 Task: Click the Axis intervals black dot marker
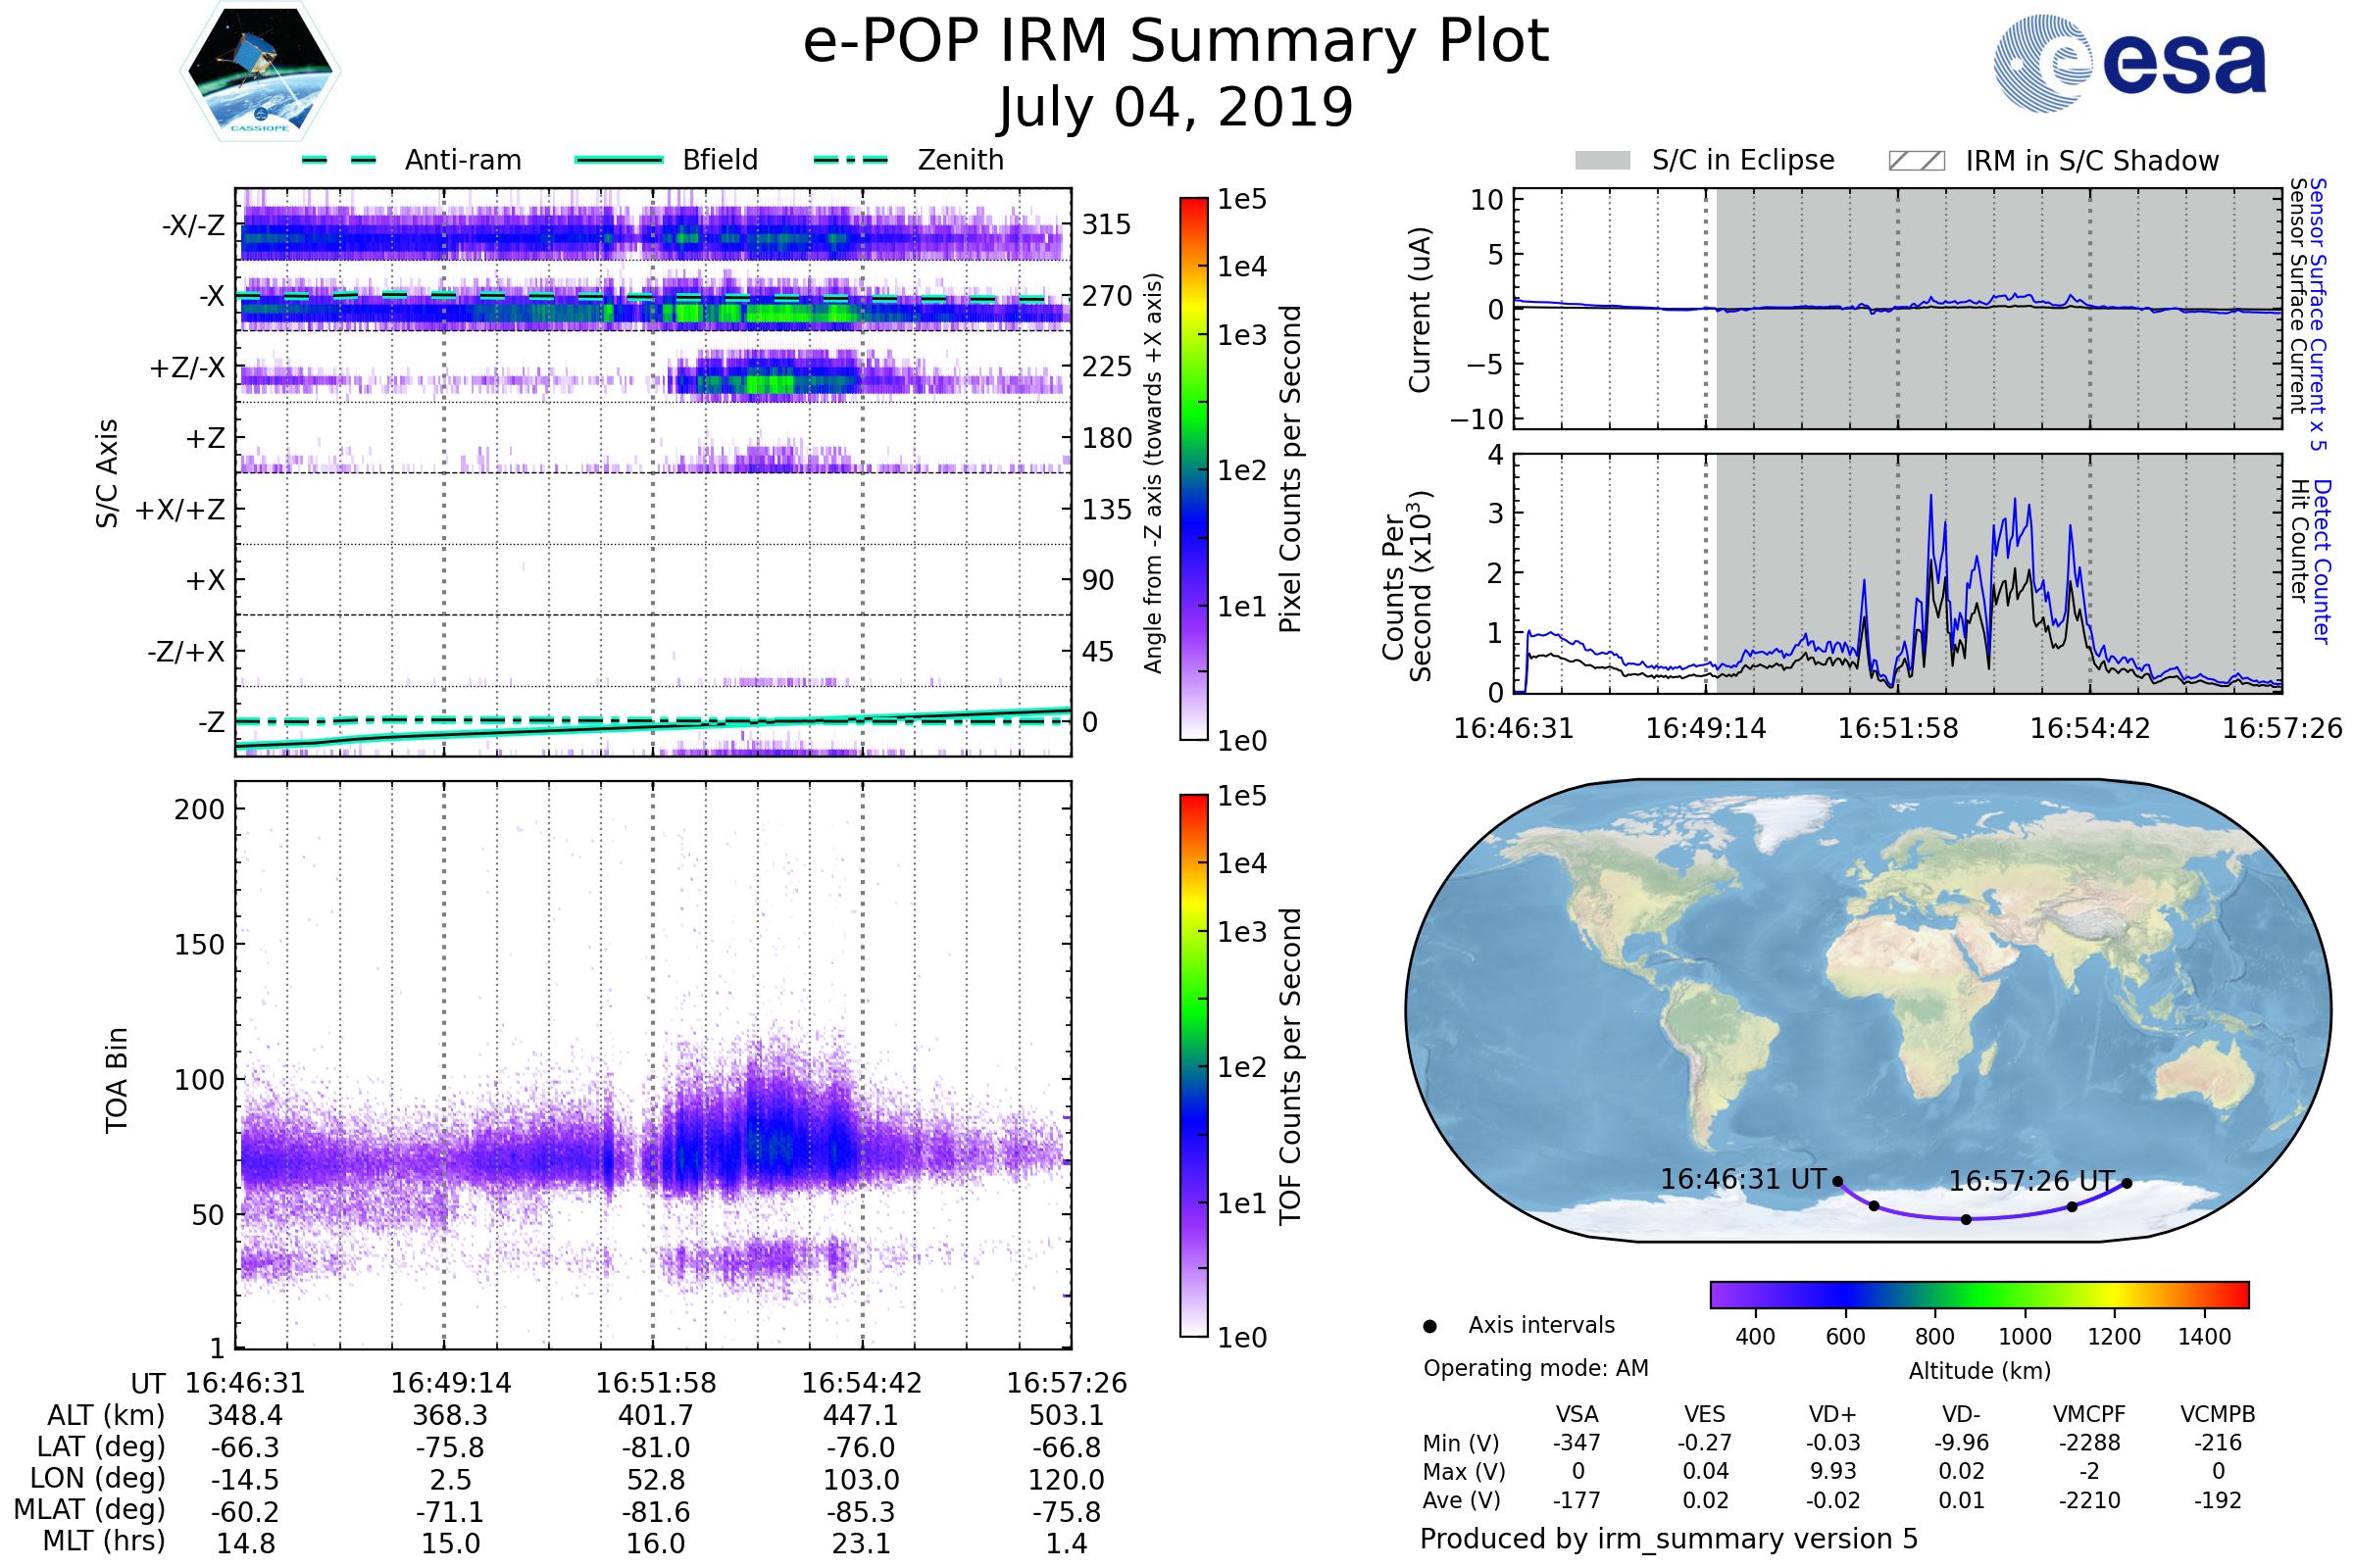[x=1429, y=1326]
